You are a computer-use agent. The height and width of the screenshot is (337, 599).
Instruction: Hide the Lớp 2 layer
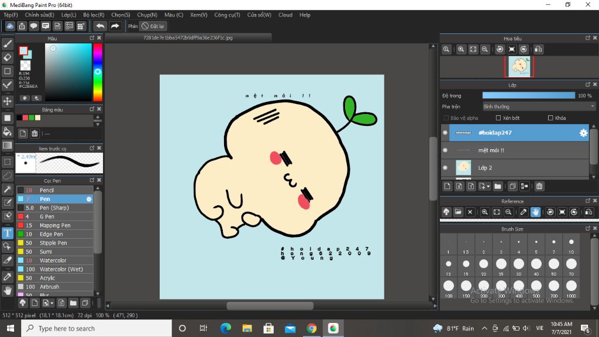(445, 168)
